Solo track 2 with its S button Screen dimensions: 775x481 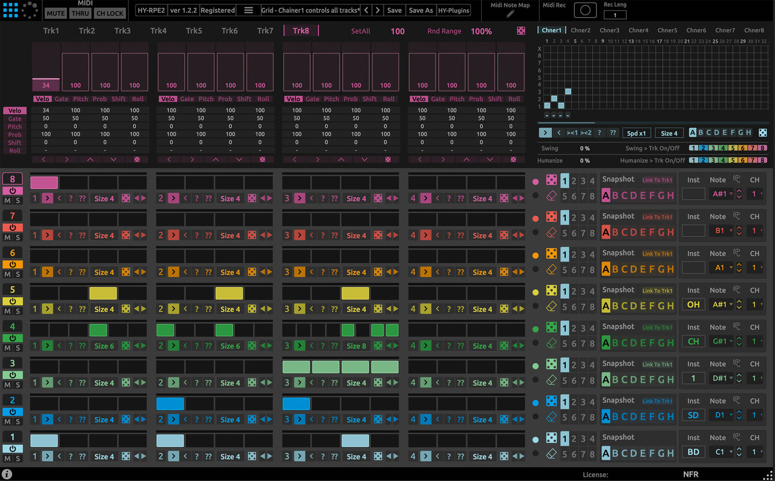(18, 422)
